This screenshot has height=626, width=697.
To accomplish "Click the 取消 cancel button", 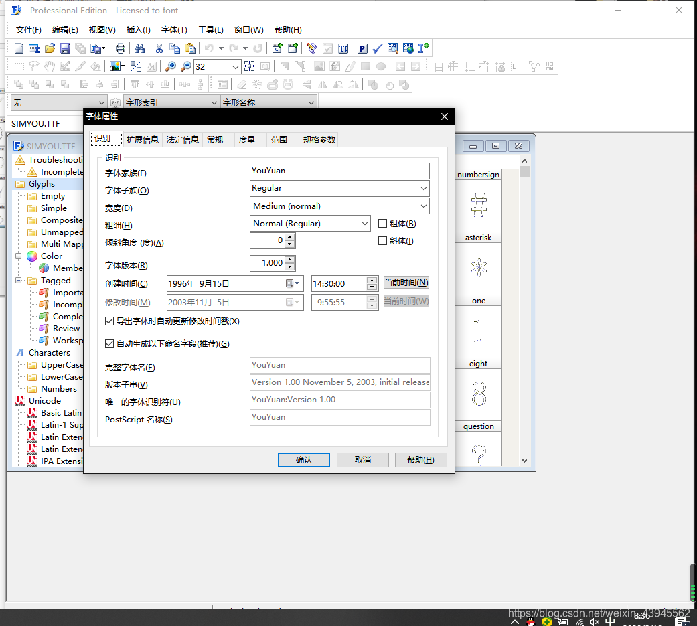I will point(363,460).
